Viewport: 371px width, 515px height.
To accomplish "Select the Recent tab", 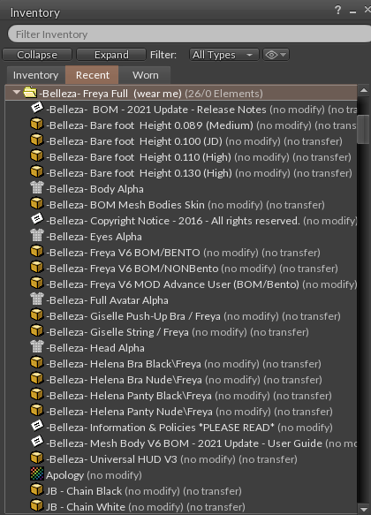I will (92, 75).
